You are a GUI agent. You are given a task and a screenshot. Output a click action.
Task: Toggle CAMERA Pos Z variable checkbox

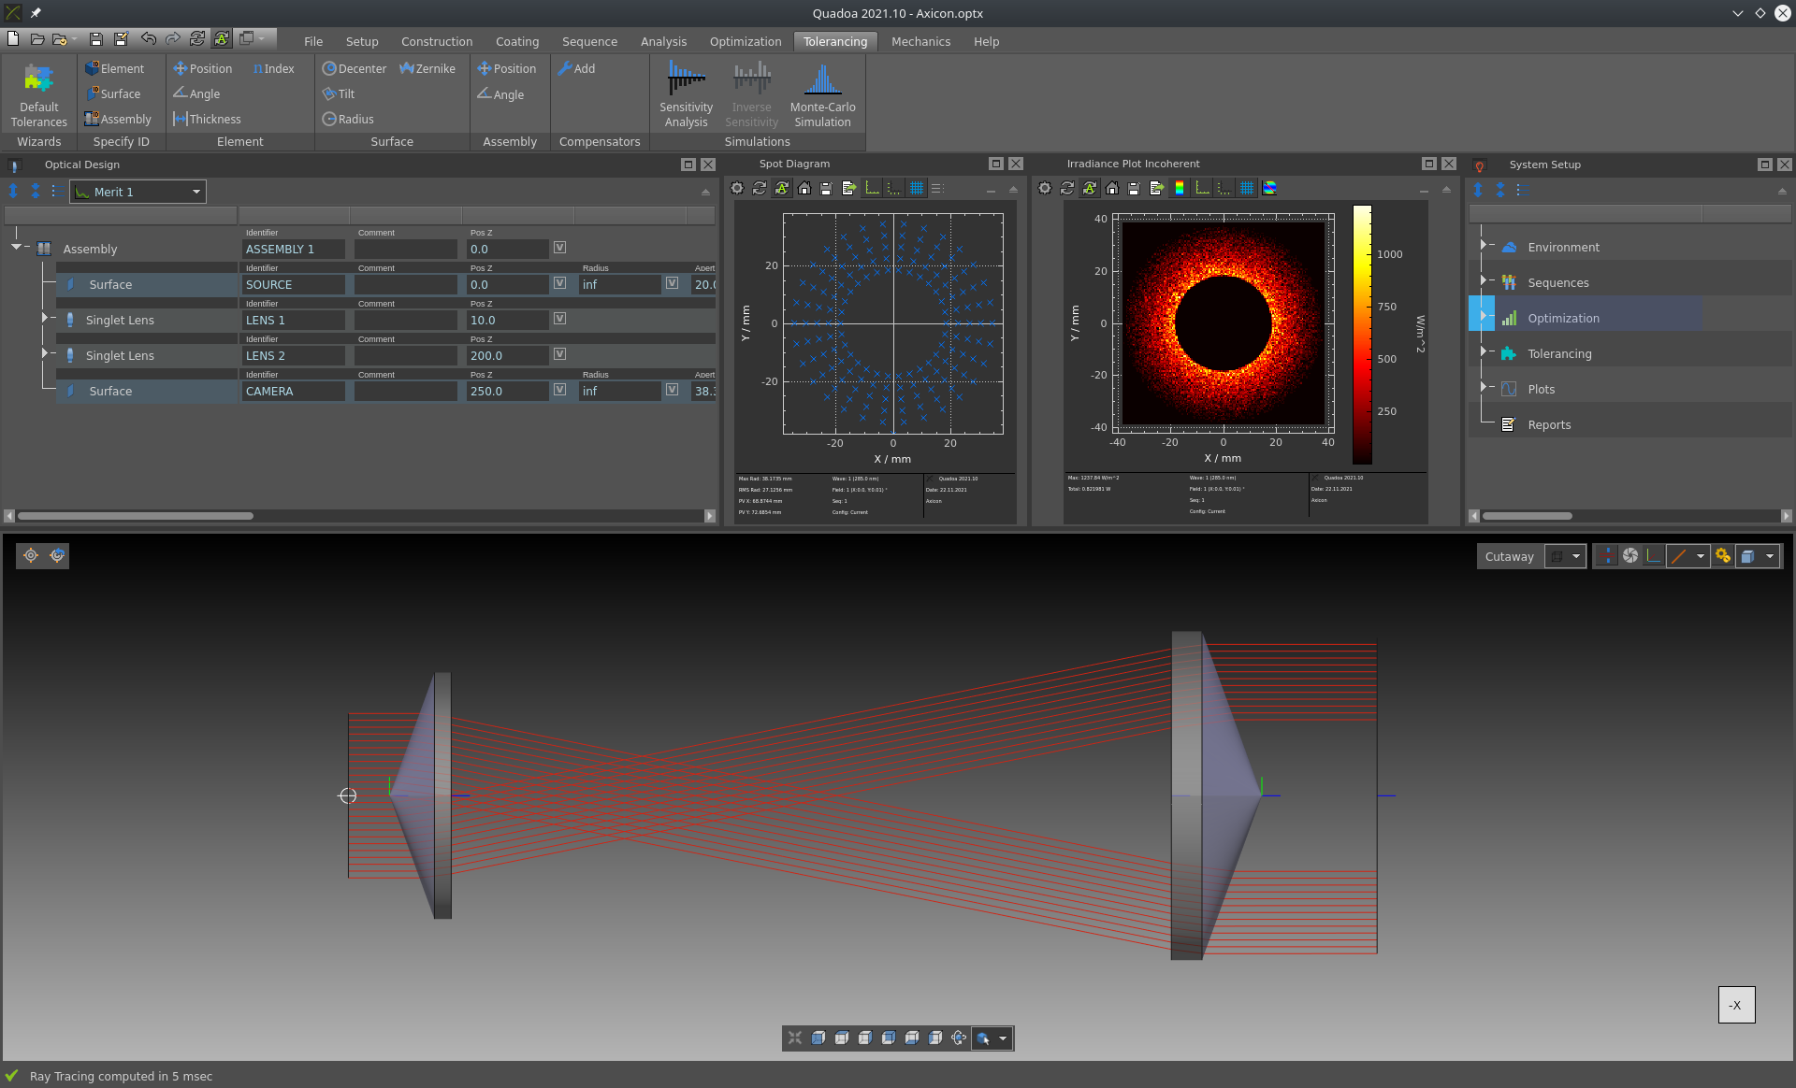click(x=559, y=390)
